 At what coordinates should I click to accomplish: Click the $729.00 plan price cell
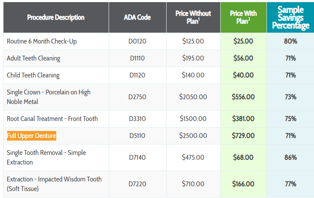(243, 136)
